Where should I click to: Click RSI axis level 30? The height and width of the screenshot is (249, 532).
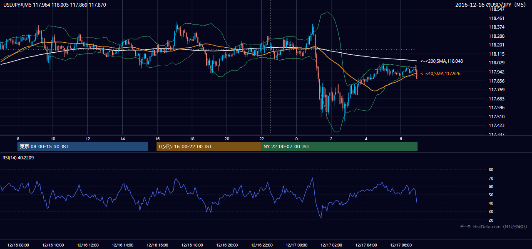click(491, 212)
